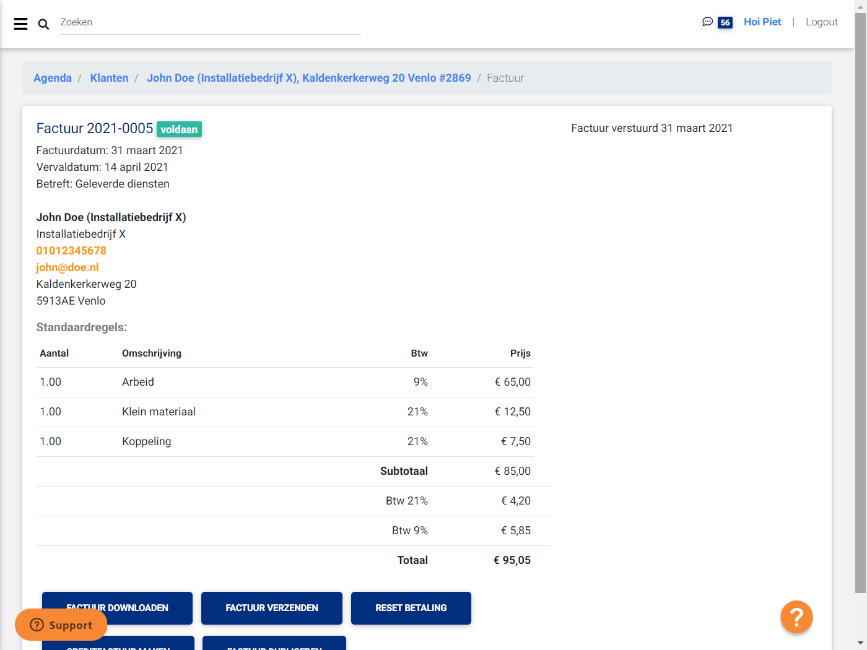Screen dimensions: 867x650
Task: Open help via the orange question mark
Action: (796, 617)
